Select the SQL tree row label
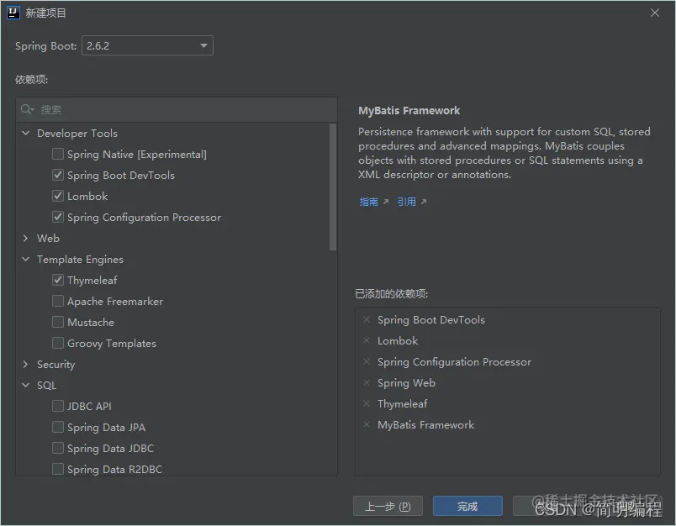The width and height of the screenshot is (676, 526). [46, 385]
